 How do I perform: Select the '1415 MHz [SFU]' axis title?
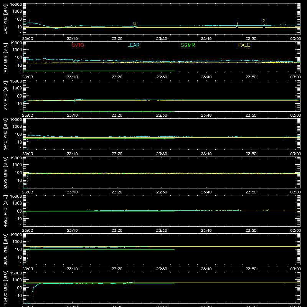5,134
